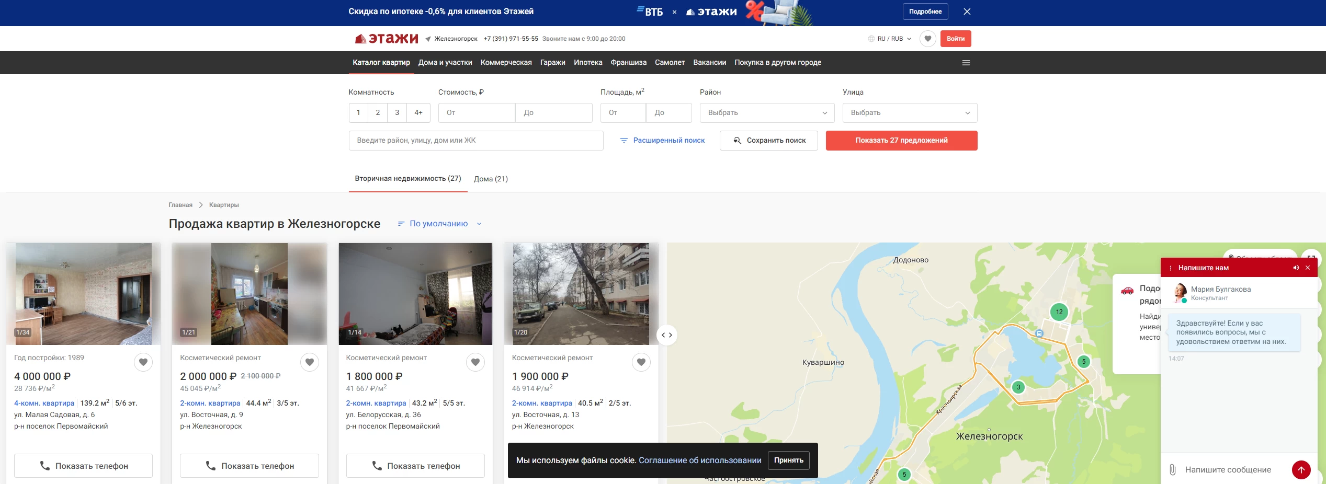Screen dimensions: 1326x484
Task: Open Вакансии menu item
Action: (709, 63)
